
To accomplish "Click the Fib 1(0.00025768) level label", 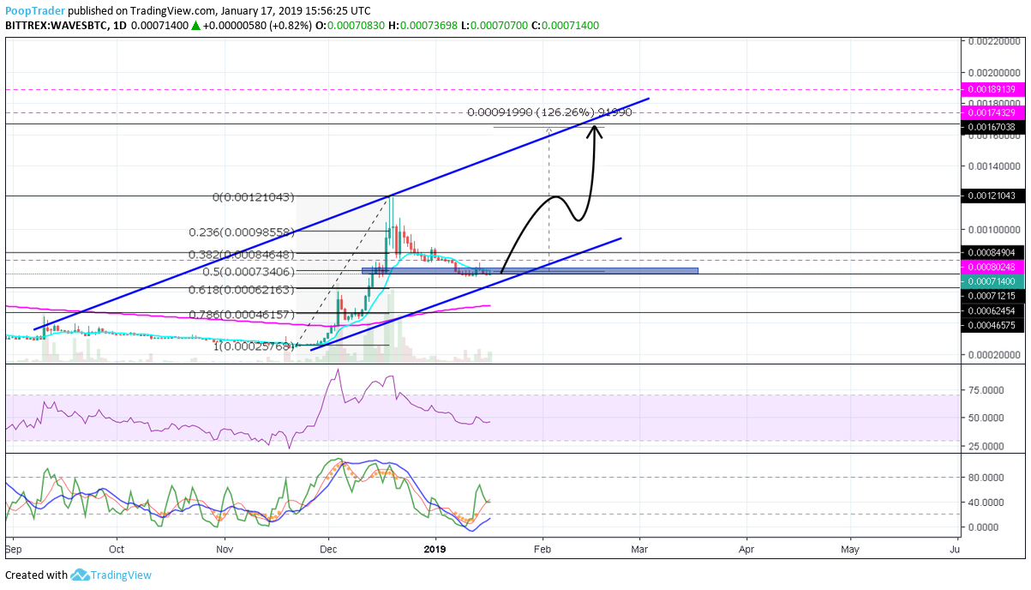I will 254,346.
